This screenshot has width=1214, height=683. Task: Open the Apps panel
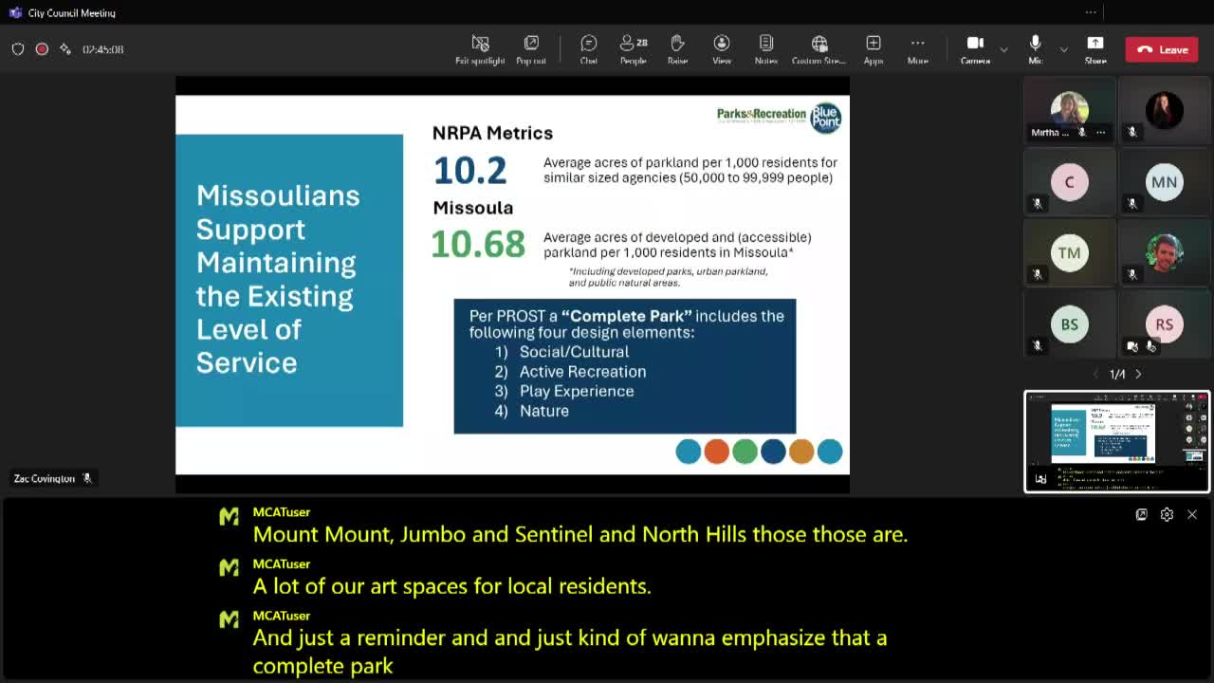pyautogui.click(x=873, y=49)
